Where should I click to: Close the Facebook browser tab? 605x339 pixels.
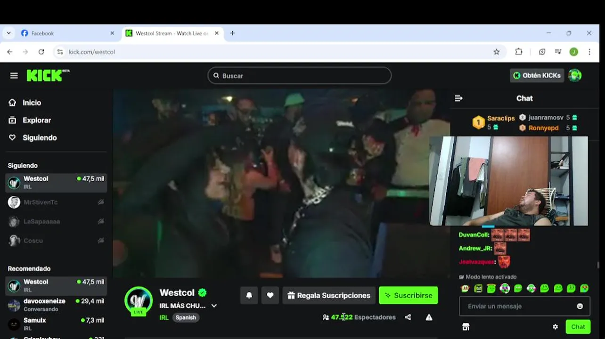point(112,33)
